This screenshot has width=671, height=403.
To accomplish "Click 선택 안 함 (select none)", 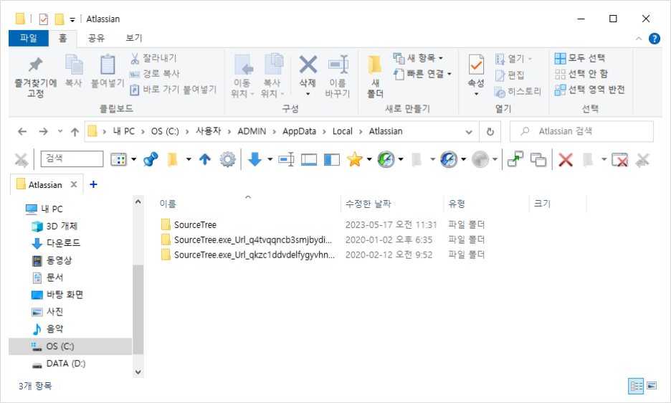I will [x=581, y=74].
